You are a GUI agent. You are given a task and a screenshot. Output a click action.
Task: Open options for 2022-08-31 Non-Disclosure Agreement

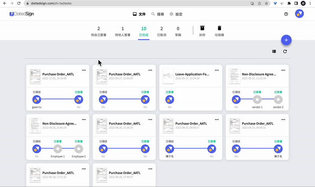[283, 70]
